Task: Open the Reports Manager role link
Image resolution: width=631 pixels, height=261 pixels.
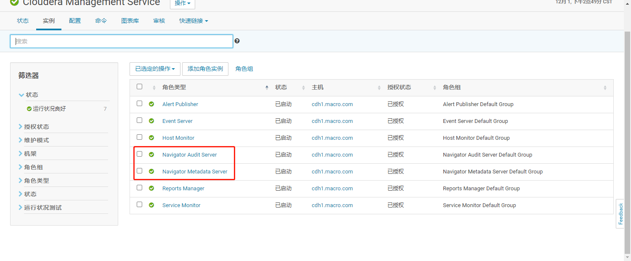Action: tap(183, 188)
